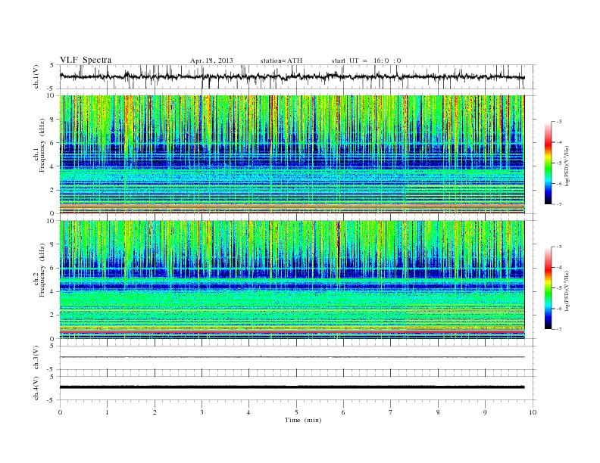Viewport: 600px width, 463px height.
Task: Click the "7" time-axis tick label
Action: tap(391, 412)
